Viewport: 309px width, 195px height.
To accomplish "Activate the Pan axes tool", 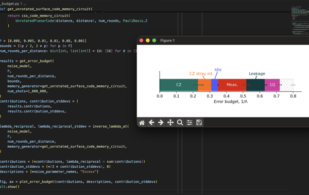I will click(170, 123).
